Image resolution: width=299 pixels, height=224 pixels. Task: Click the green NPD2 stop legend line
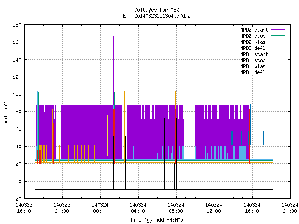tap(278, 36)
